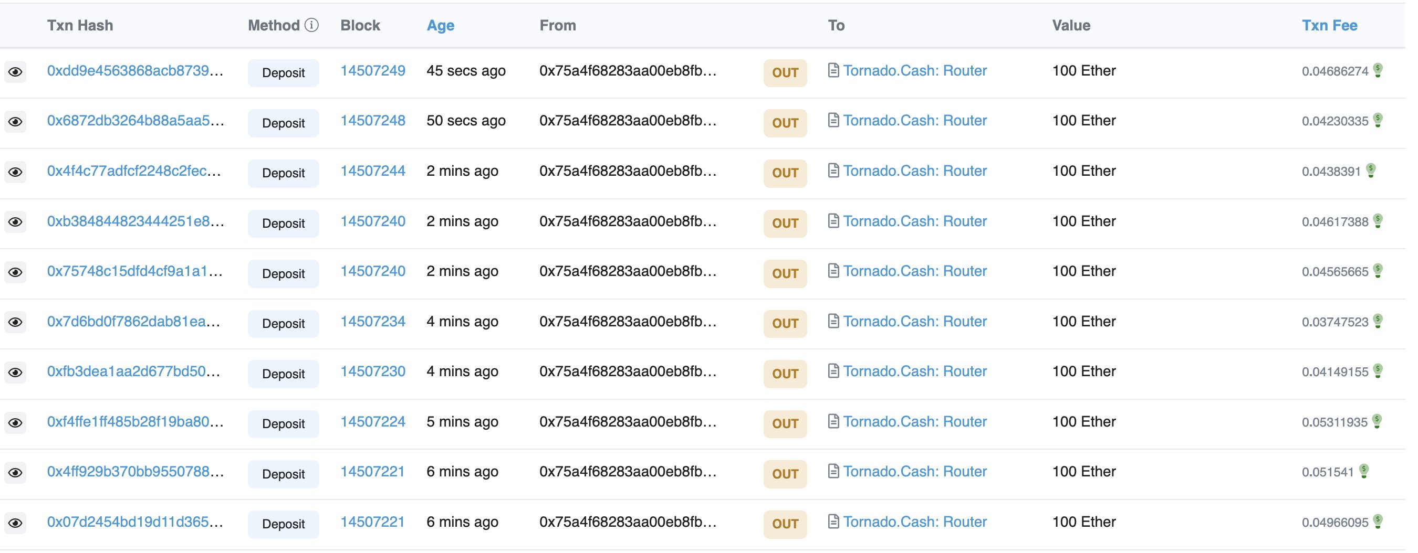Open Tornado.Cash: Router link in 45 secs ago row
Image resolution: width=1418 pixels, height=553 pixels.
coord(915,71)
